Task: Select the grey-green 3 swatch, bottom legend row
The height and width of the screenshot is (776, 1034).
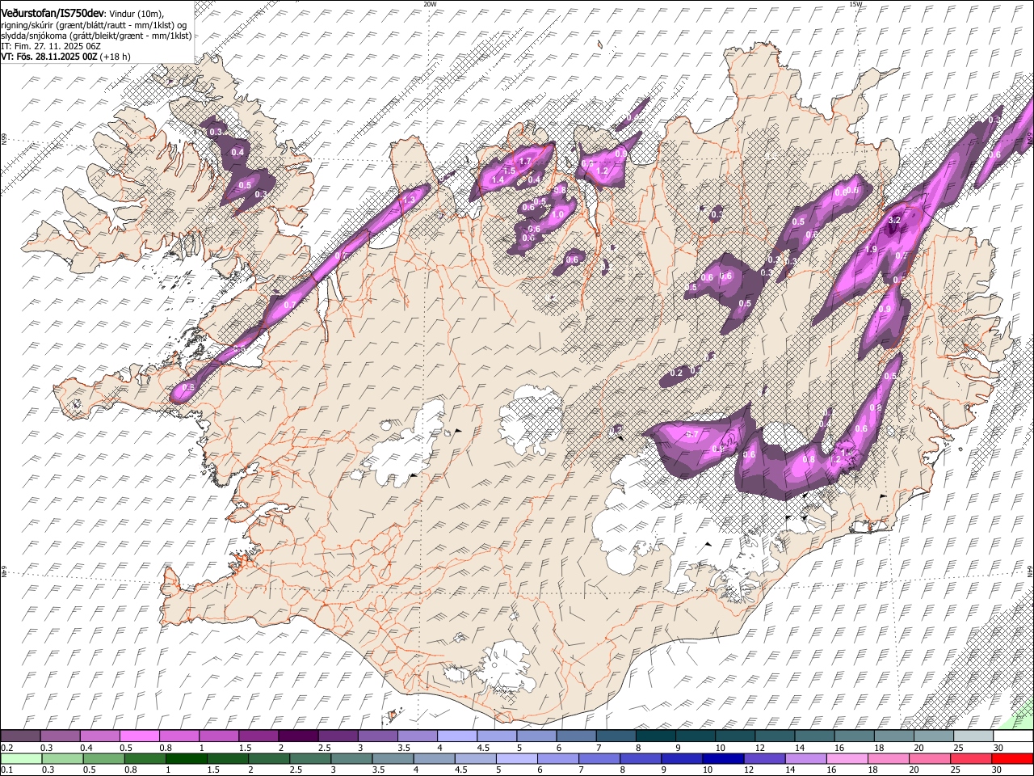Action: pyautogui.click(x=351, y=758)
